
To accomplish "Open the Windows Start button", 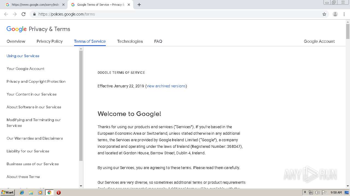I will click(8, 192).
